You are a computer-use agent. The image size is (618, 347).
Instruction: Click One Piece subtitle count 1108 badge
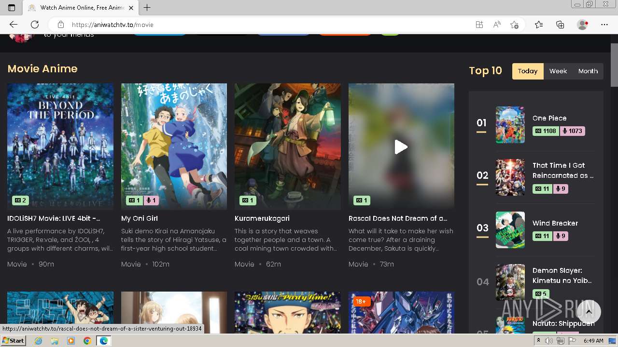546,131
